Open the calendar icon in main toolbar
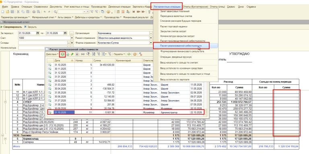 (123, 12)
